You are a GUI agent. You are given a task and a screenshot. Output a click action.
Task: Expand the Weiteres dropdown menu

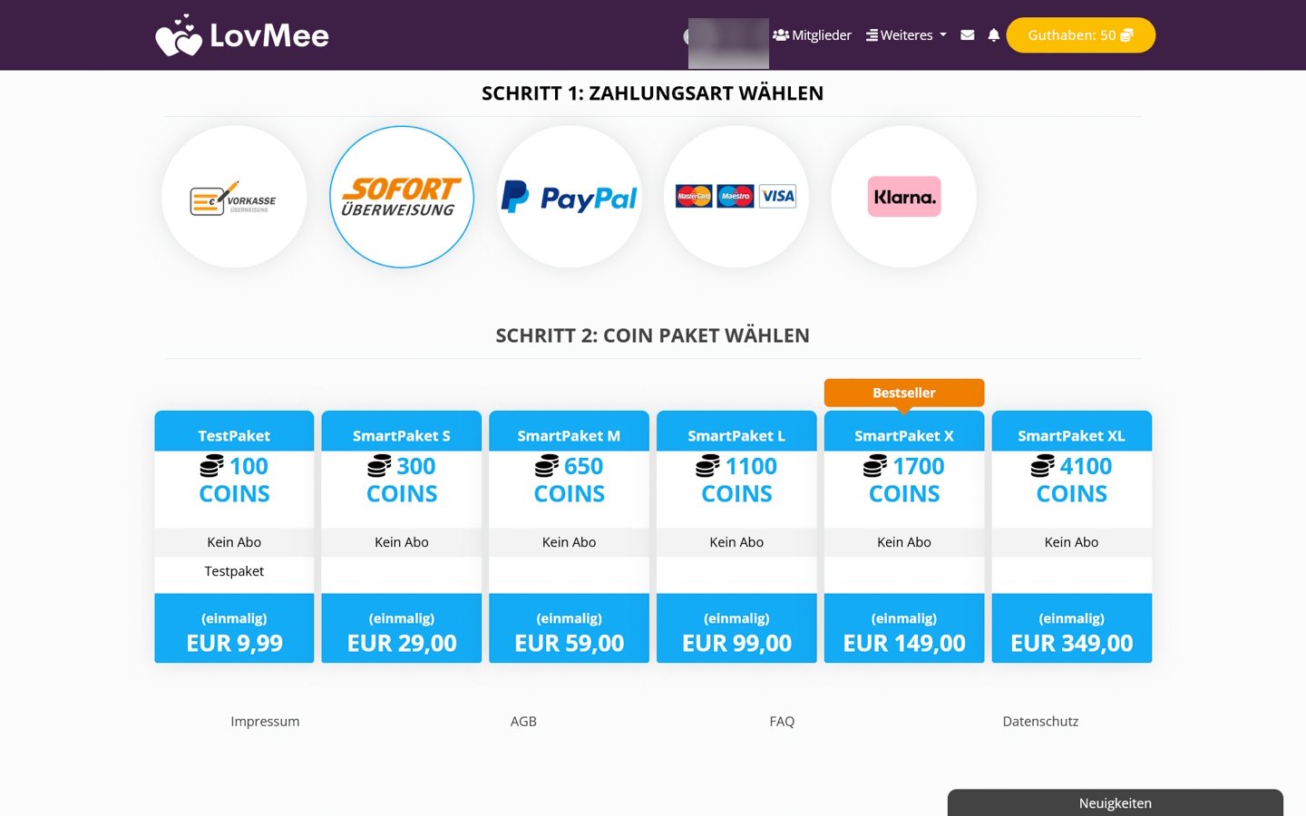click(x=906, y=35)
